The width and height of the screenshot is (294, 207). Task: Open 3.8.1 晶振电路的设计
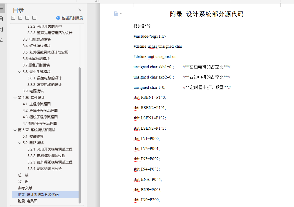coord(45,78)
